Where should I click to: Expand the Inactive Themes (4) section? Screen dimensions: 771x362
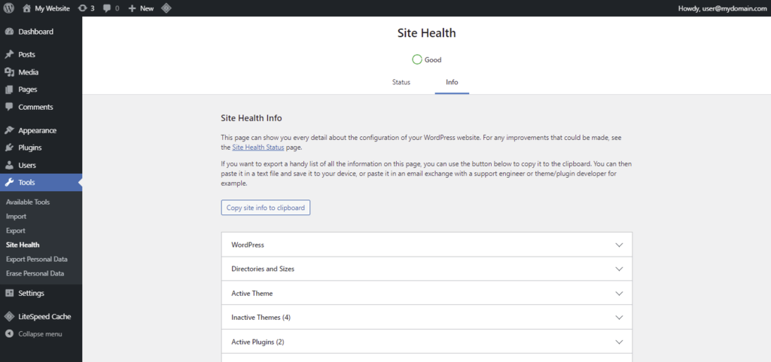click(x=426, y=317)
